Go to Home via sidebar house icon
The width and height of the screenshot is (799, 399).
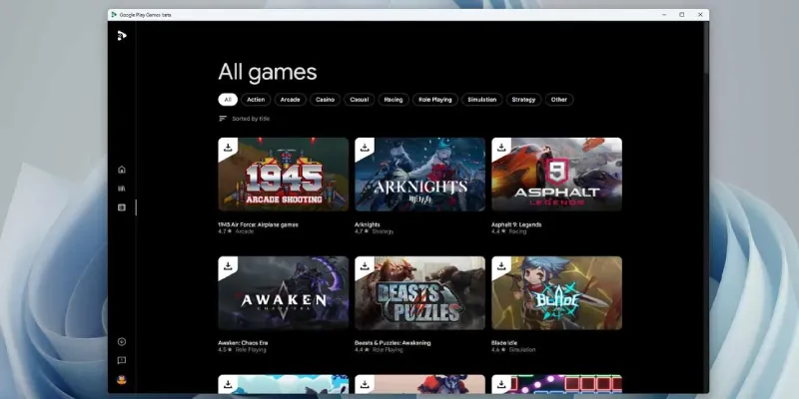click(x=122, y=170)
